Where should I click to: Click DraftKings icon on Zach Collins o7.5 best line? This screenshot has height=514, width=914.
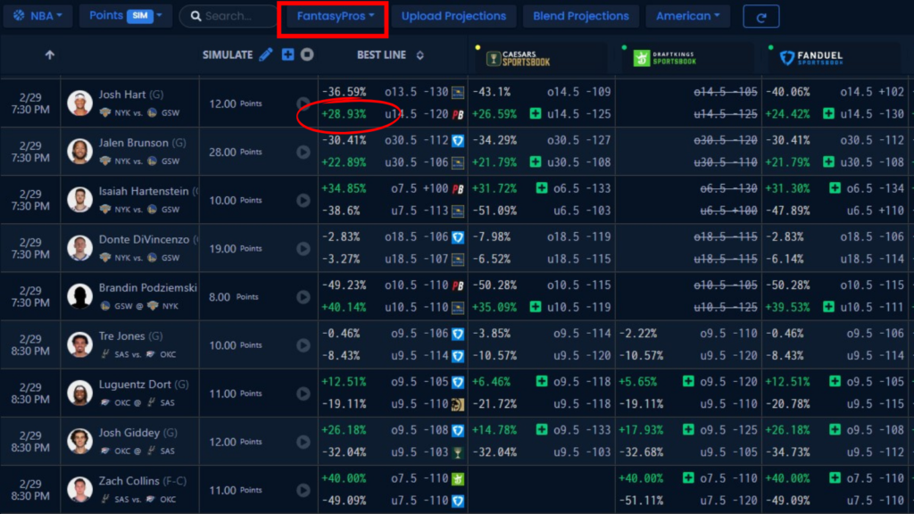click(458, 479)
